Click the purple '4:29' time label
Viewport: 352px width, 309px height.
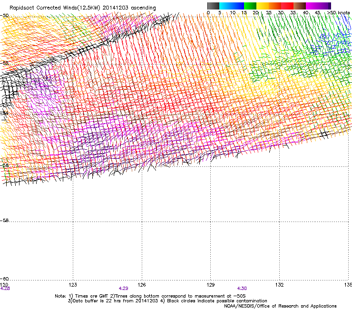tap(124, 289)
